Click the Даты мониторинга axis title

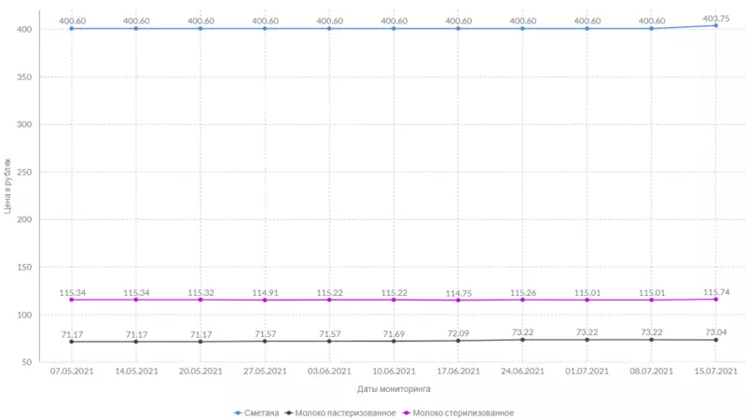pyautogui.click(x=393, y=388)
